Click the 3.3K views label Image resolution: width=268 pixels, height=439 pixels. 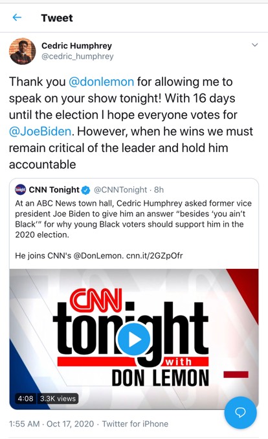pyautogui.click(x=58, y=399)
